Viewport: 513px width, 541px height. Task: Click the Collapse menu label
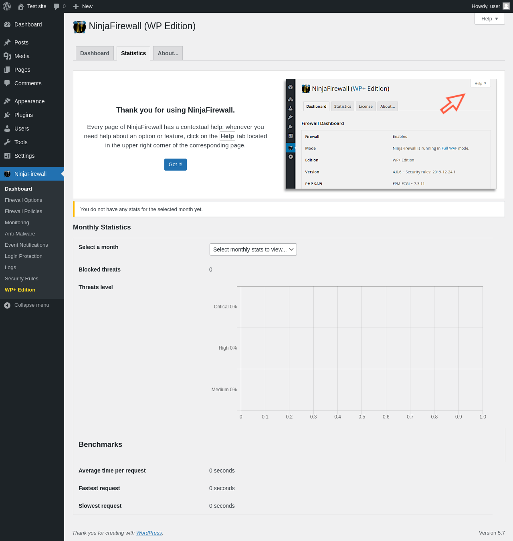click(x=32, y=305)
